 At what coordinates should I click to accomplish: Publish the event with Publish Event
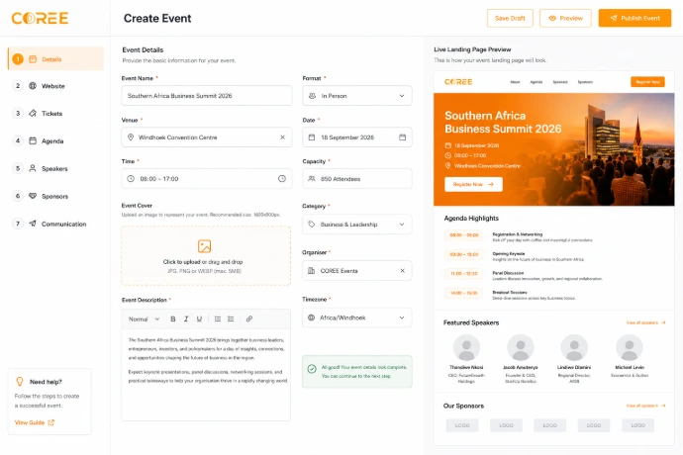click(x=634, y=18)
